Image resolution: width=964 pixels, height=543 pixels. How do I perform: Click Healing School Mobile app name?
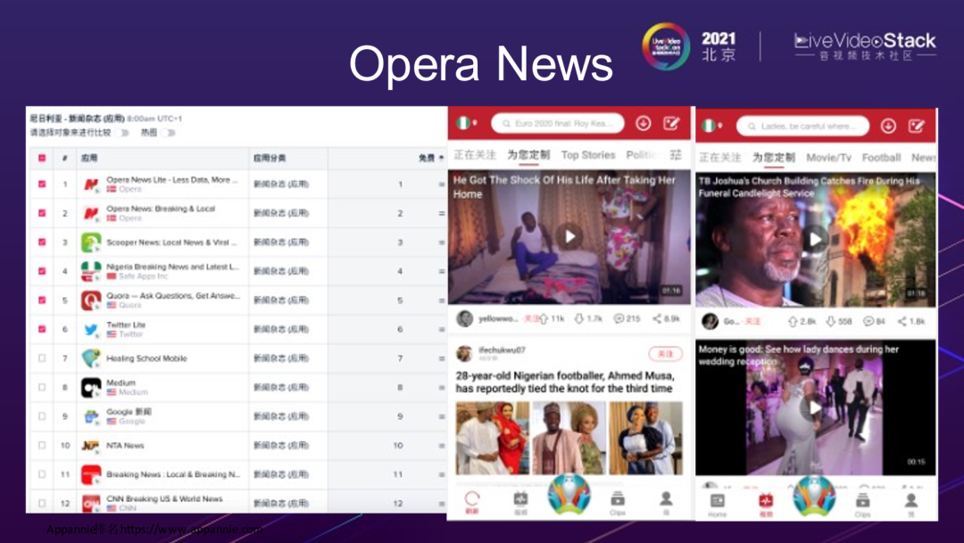coord(146,358)
